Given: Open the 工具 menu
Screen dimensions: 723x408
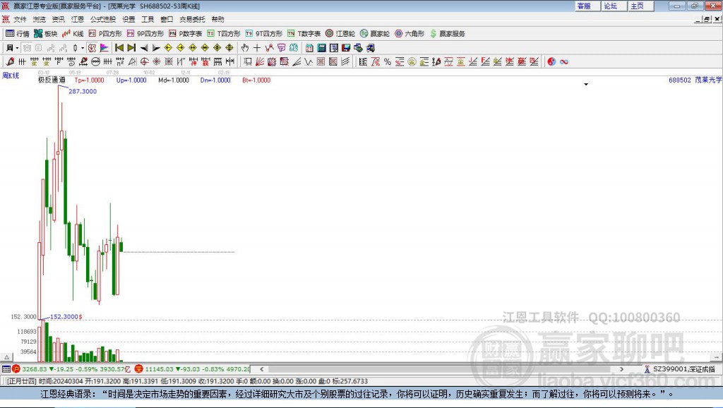Looking at the screenshot, I should point(148,19).
